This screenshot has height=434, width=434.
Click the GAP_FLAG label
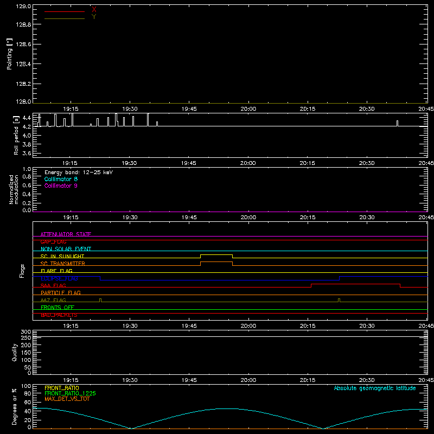tap(53, 241)
